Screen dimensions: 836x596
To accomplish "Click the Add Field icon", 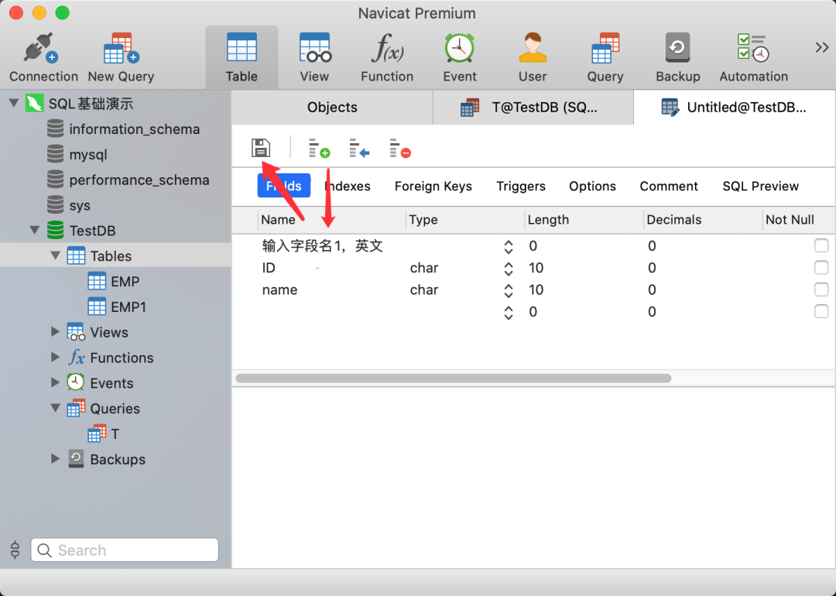I will pyautogui.click(x=319, y=148).
